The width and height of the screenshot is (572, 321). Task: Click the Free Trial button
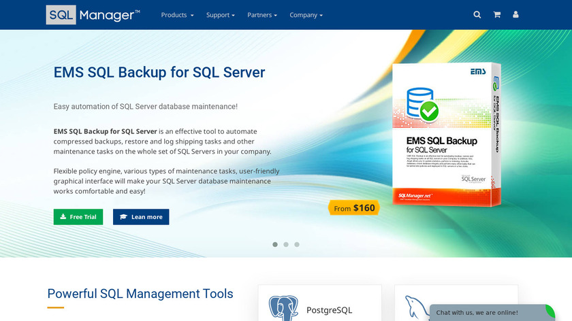pos(78,217)
